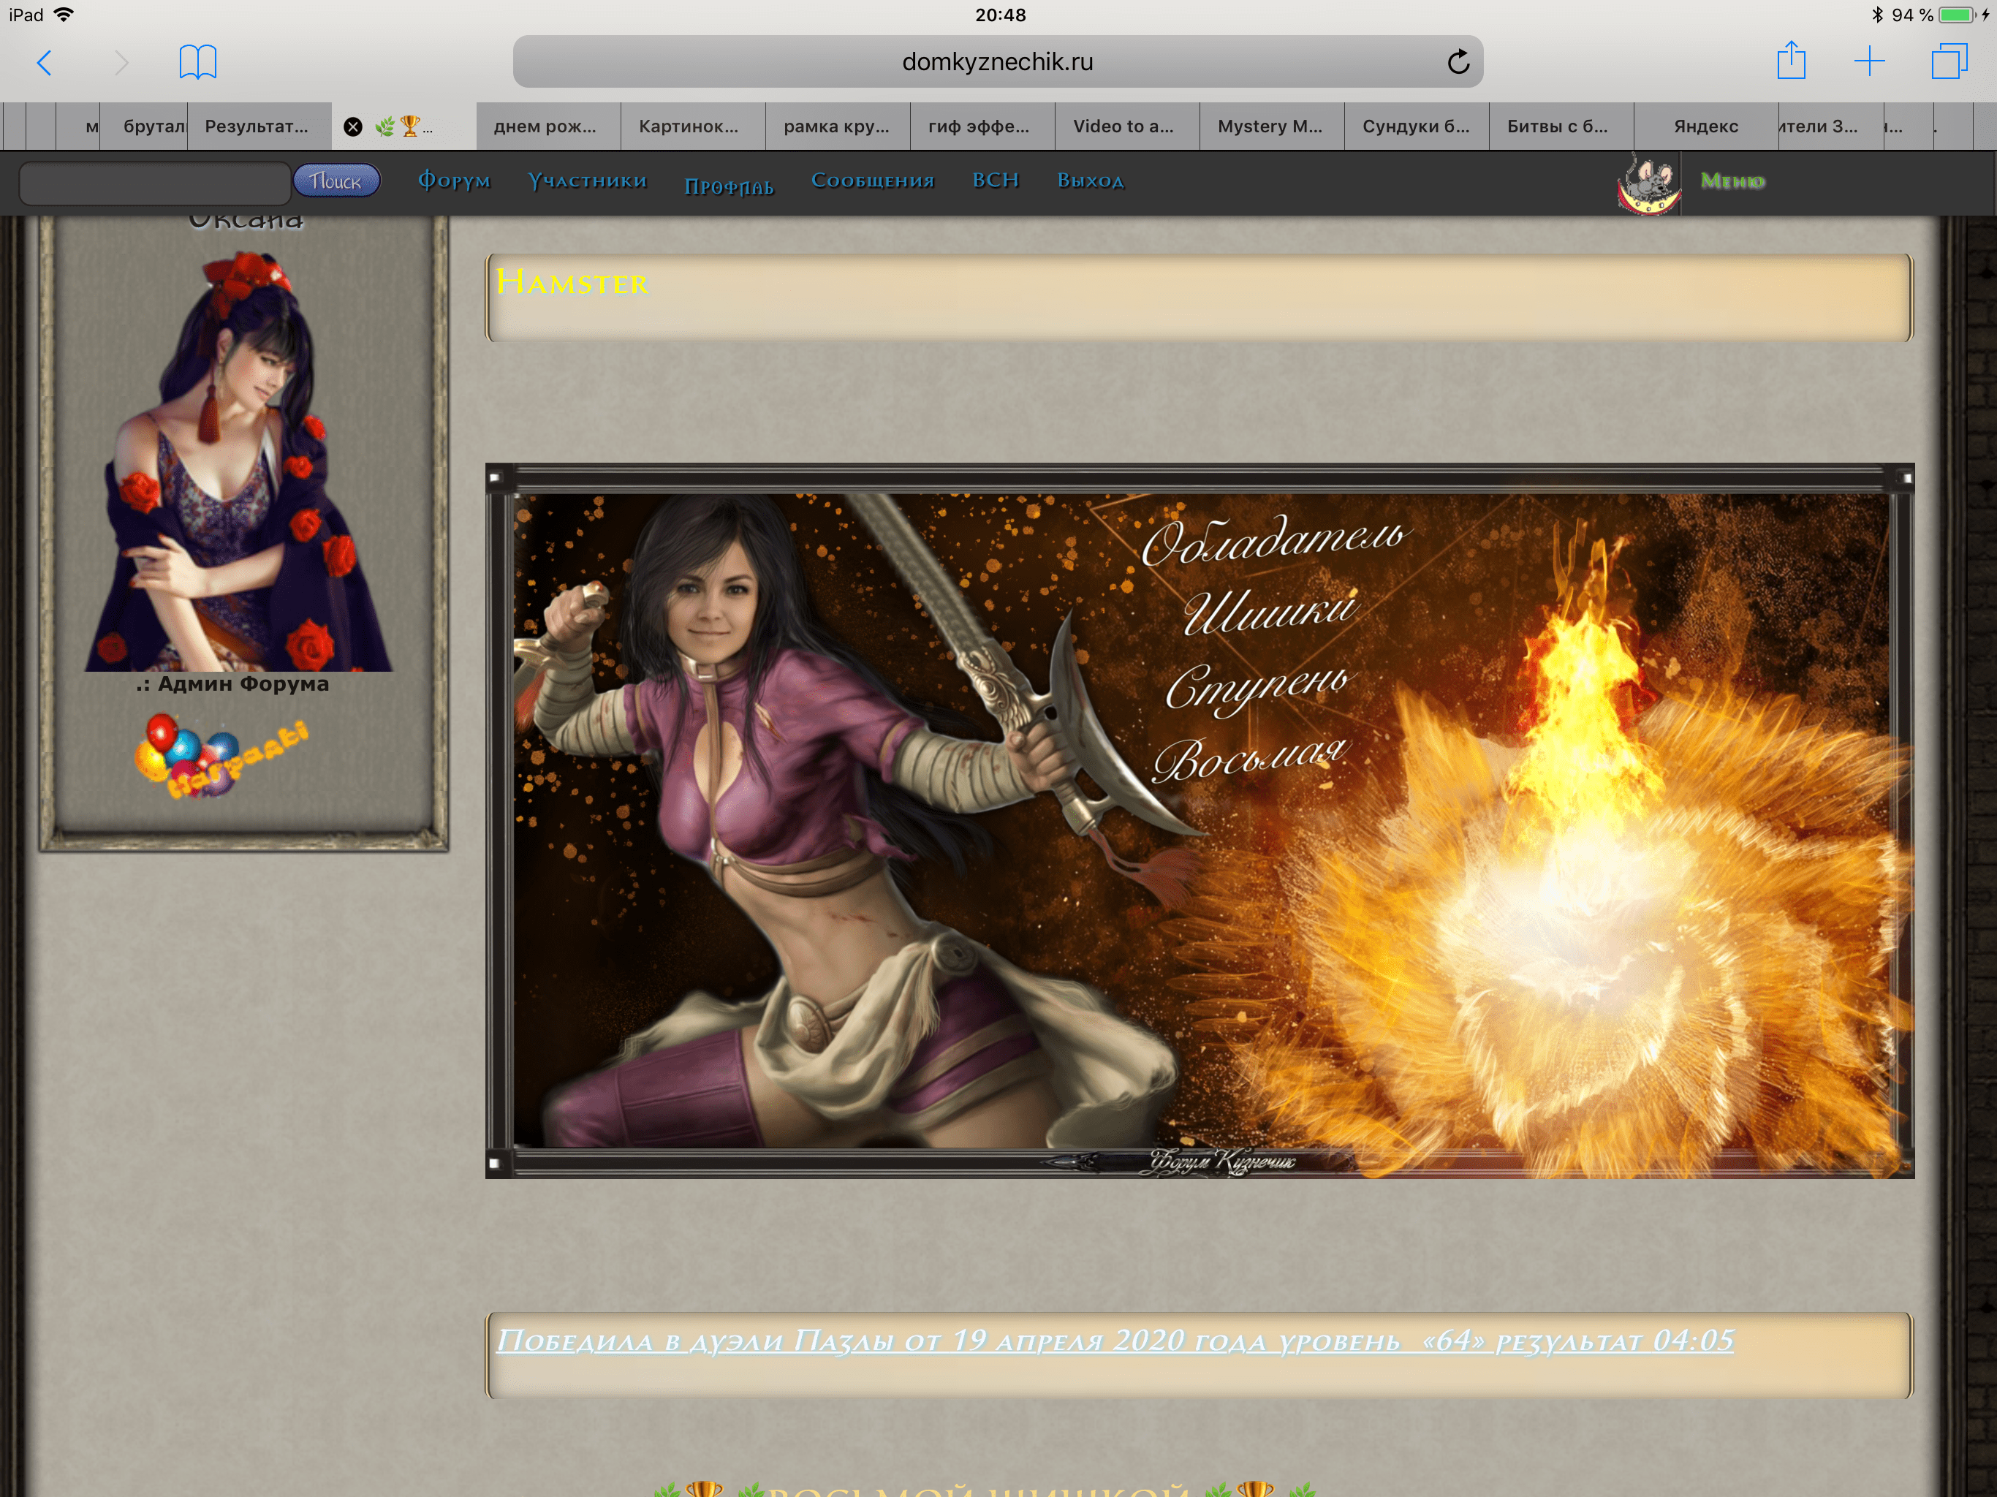Close the current trophy tab
The height and width of the screenshot is (1497, 1997).
point(353,126)
